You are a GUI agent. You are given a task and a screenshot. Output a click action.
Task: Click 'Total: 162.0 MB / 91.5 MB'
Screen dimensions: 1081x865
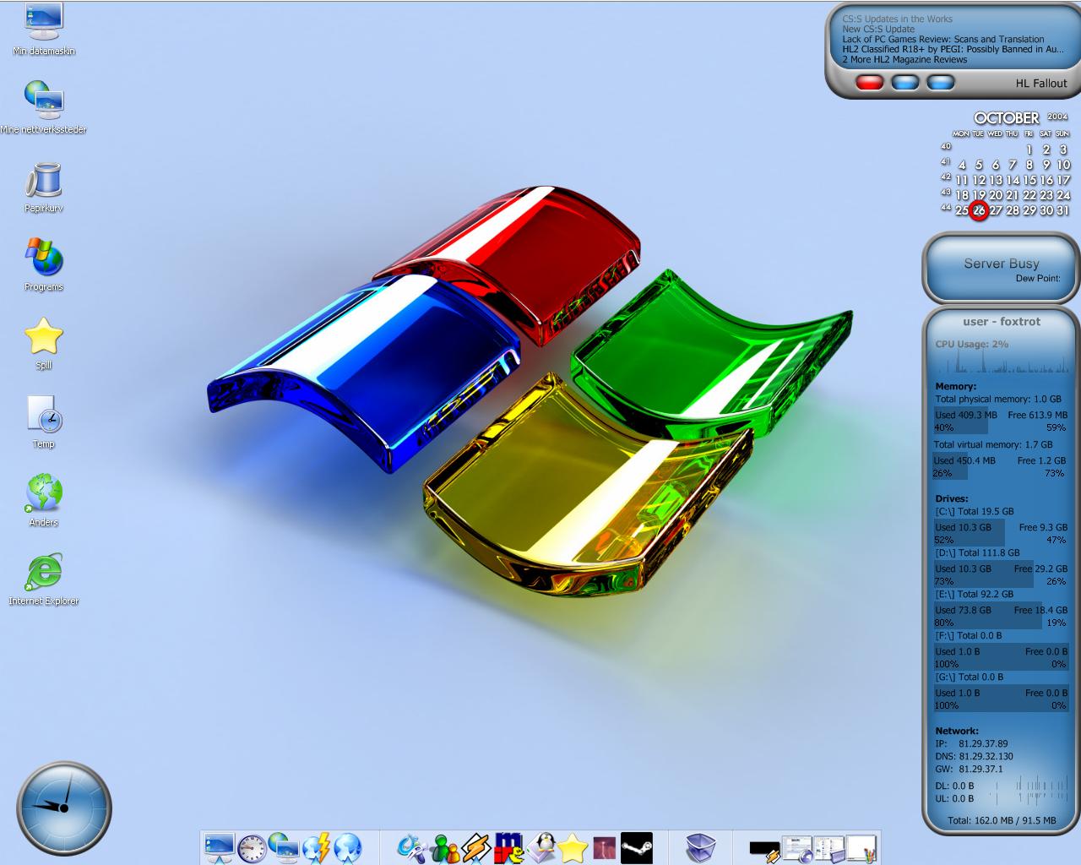1002,820
